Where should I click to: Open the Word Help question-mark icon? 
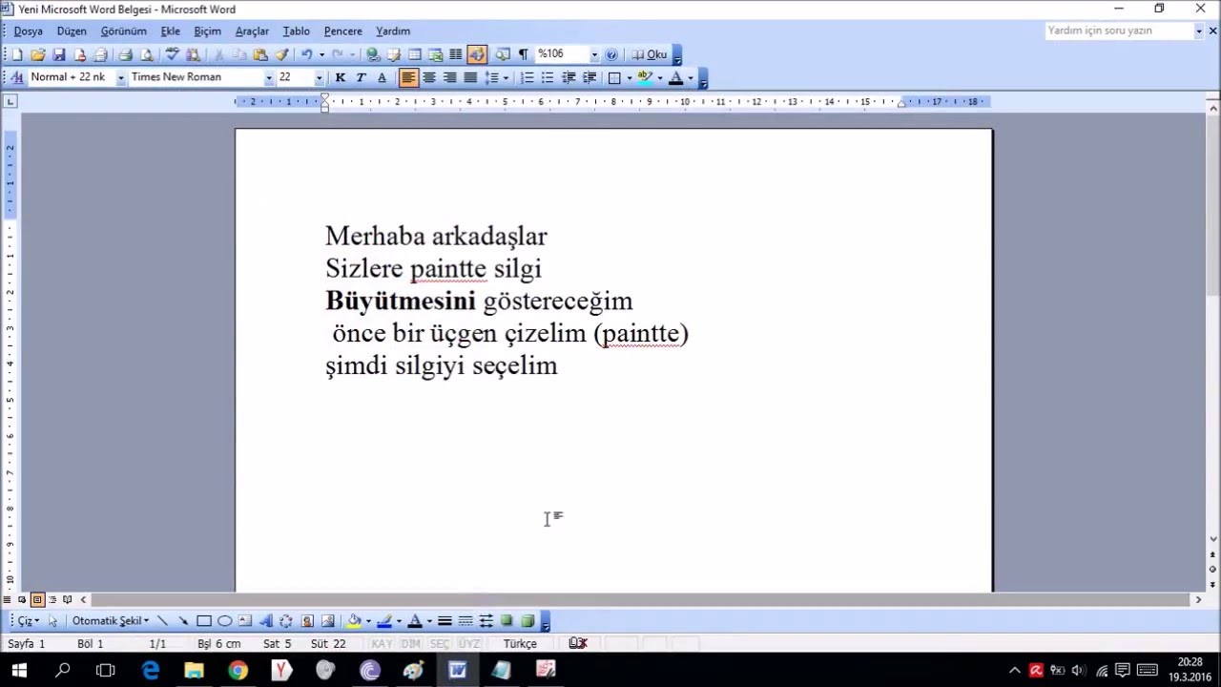pyautogui.click(x=611, y=54)
